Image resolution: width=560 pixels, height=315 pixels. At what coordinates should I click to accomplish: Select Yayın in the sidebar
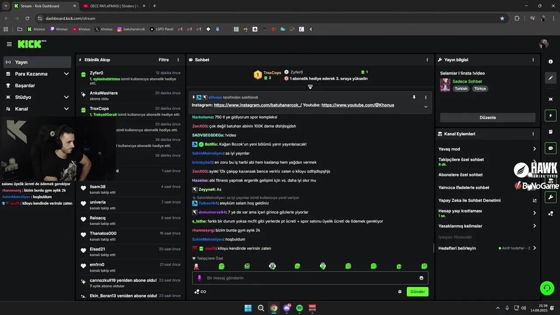38,62
